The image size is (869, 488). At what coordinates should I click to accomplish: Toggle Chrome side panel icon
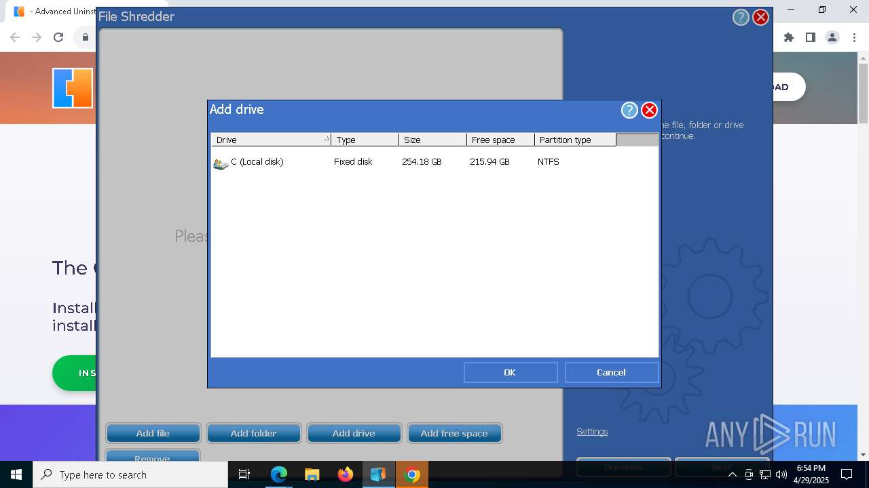811,38
